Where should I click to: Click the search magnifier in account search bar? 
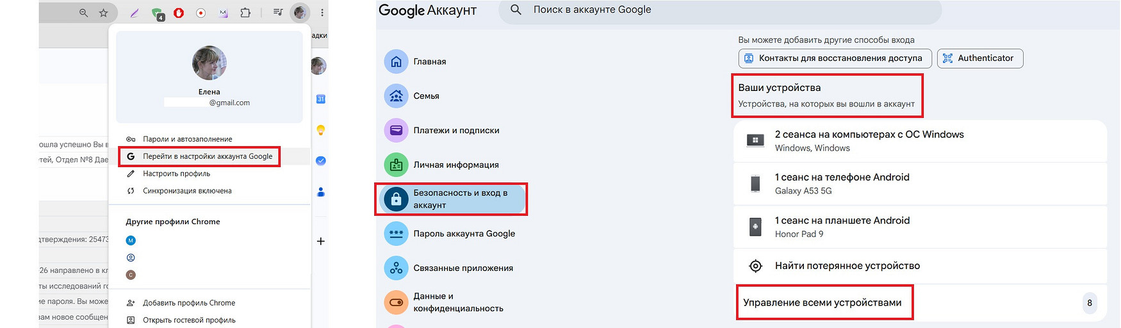pos(516,10)
